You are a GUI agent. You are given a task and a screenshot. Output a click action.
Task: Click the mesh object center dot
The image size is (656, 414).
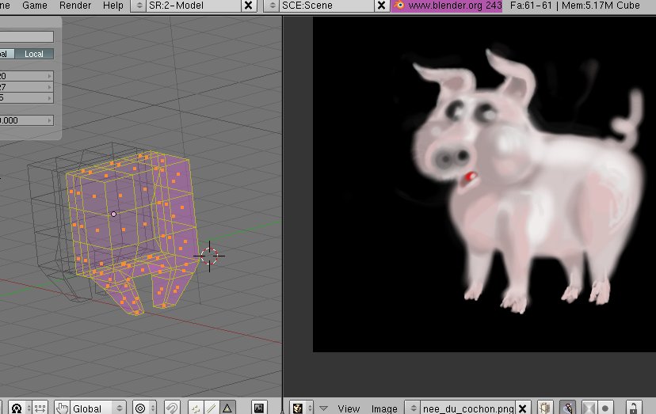click(x=113, y=214)
